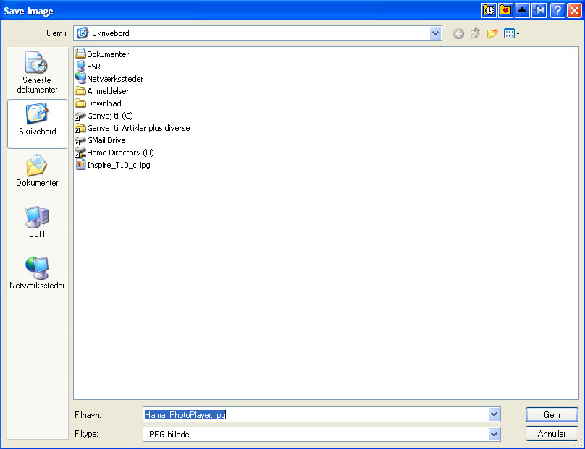
Task: Click the Annuller button
Action: tap(552, 433)
